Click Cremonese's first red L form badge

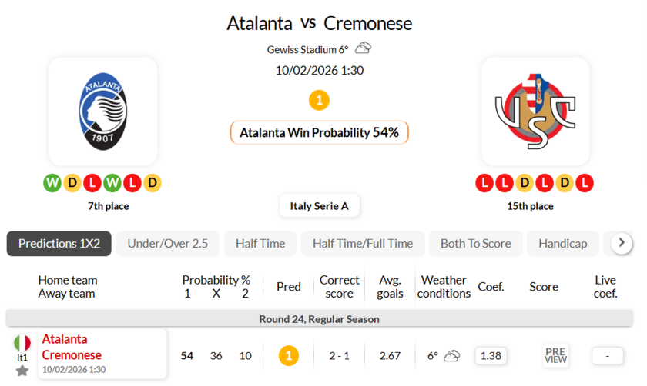[484, 183]
